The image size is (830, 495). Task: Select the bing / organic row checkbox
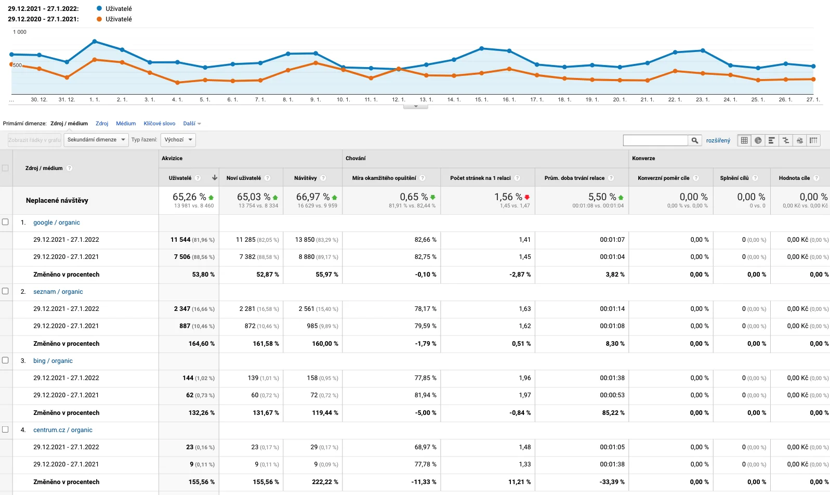5,360
